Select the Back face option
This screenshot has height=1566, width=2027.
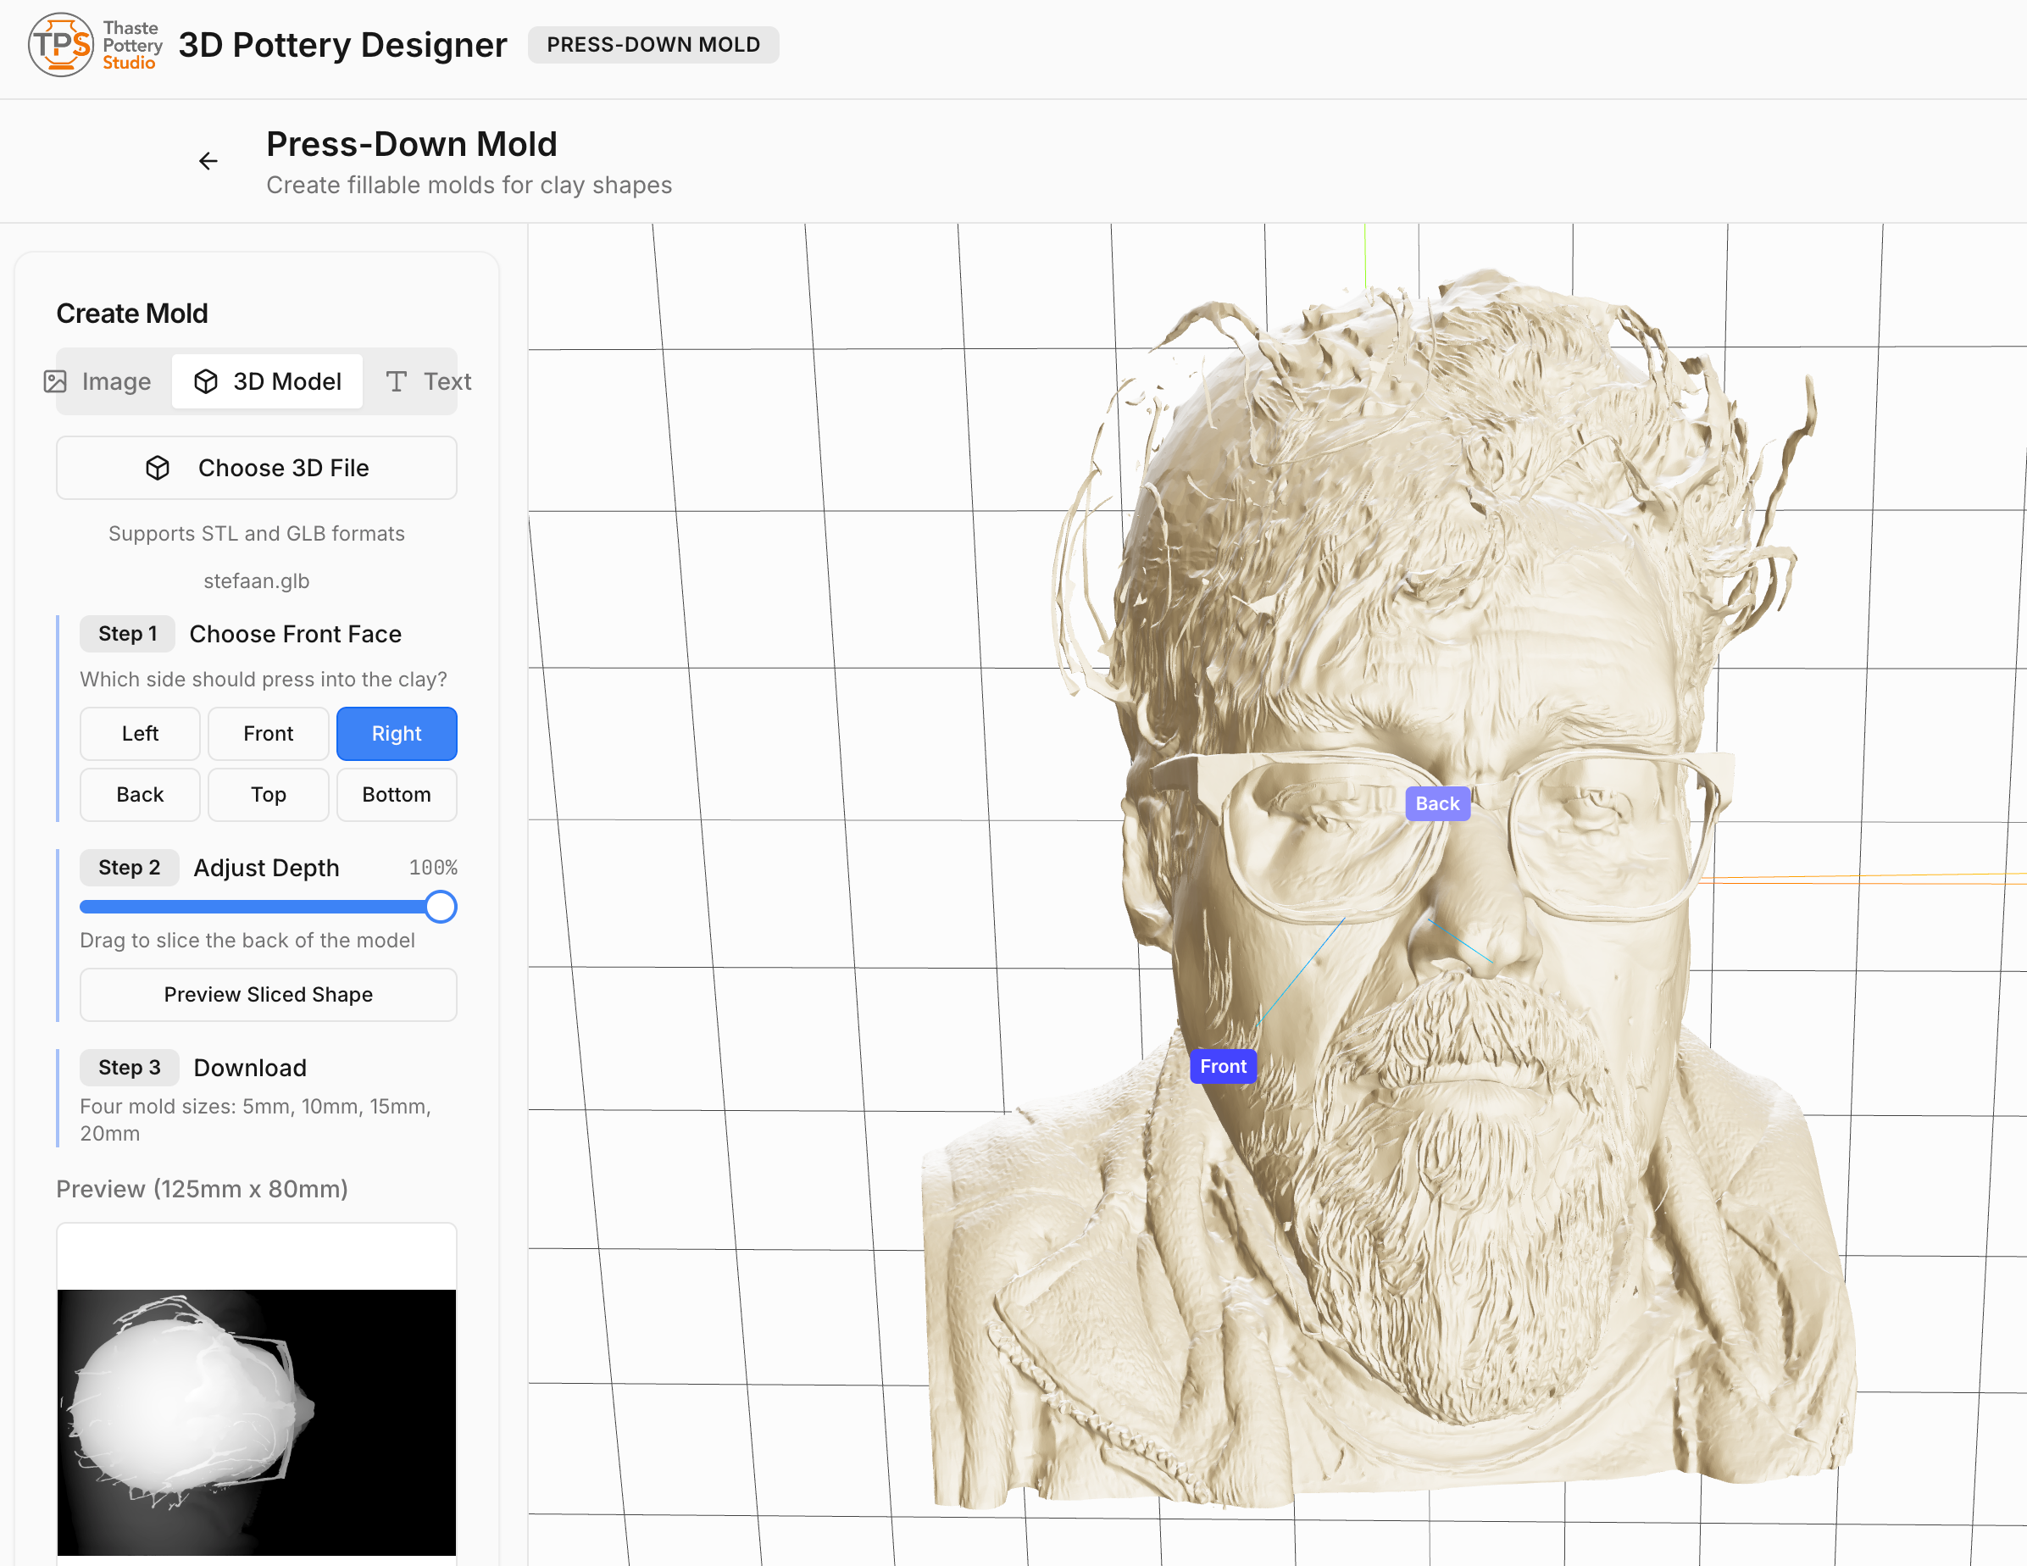click(140, 795)
